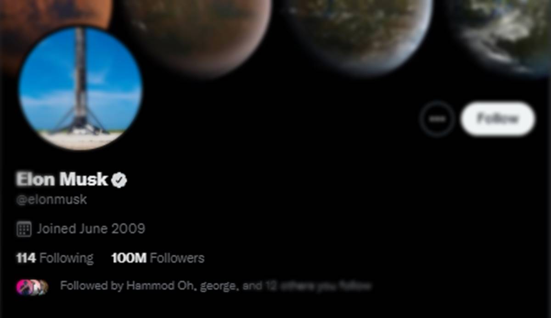Open the dark header banner image
This screenshot has width=551, height=318.
(x=275, y=46)
